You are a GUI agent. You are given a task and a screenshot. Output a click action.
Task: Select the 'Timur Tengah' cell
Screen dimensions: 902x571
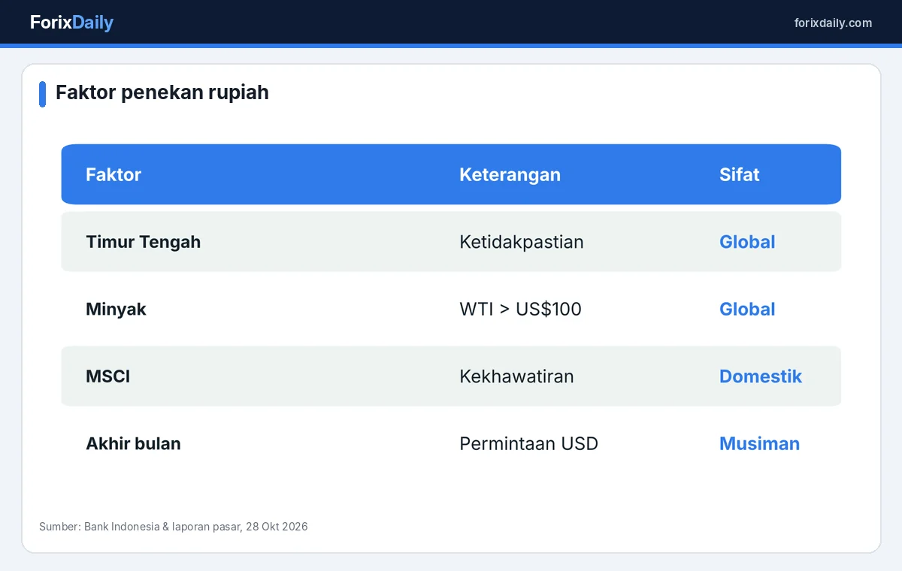143,242
